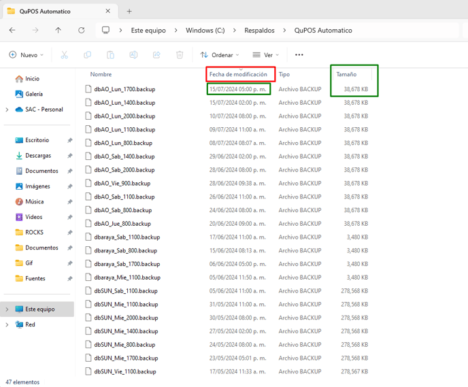Open the Ver view dropdown
This screenshot has height=387, width=468.
tap(266, 55)
